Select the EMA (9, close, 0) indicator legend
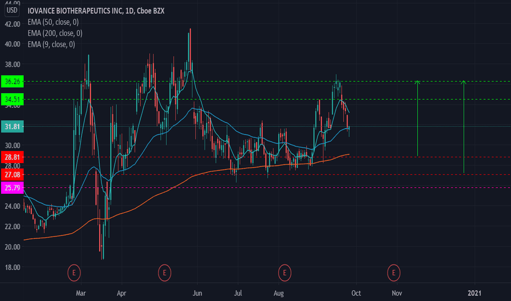511x301 pixels. [51, 44]
